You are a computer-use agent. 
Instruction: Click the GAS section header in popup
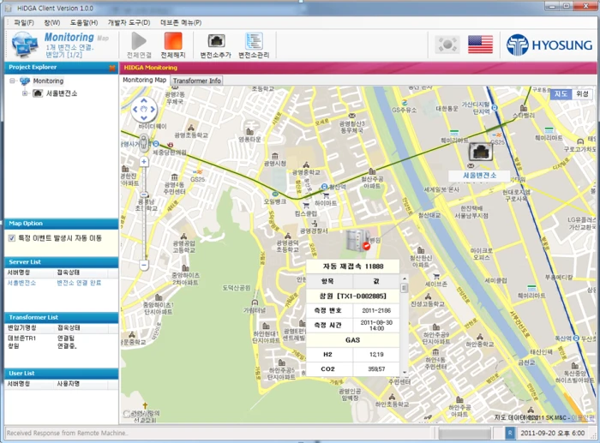point(353,339)
